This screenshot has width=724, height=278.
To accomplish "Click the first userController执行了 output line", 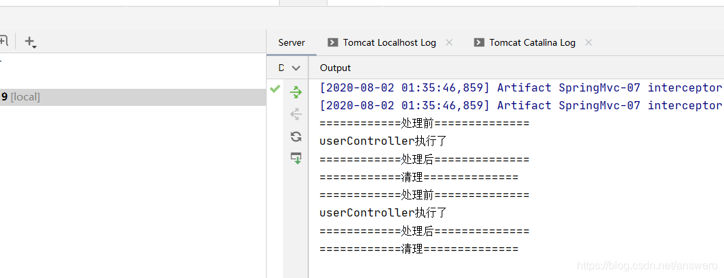I will pos(383,141).
